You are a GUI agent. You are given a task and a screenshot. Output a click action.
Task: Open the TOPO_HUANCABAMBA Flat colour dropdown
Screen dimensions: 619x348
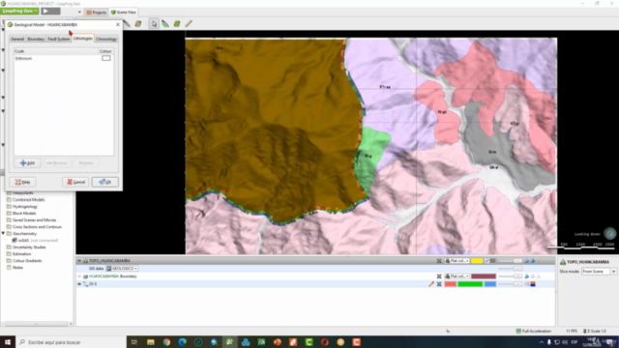click(x=457, y=261)
